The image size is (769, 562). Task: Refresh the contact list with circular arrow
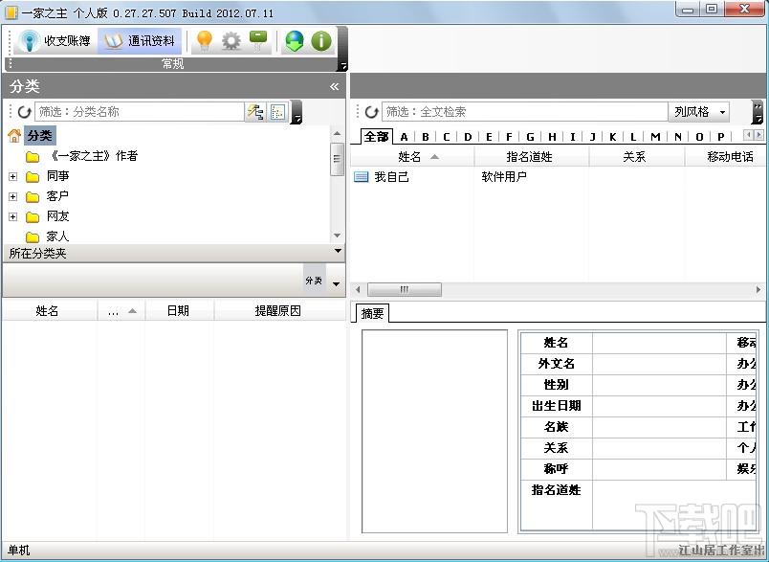(x=371, y=112)
